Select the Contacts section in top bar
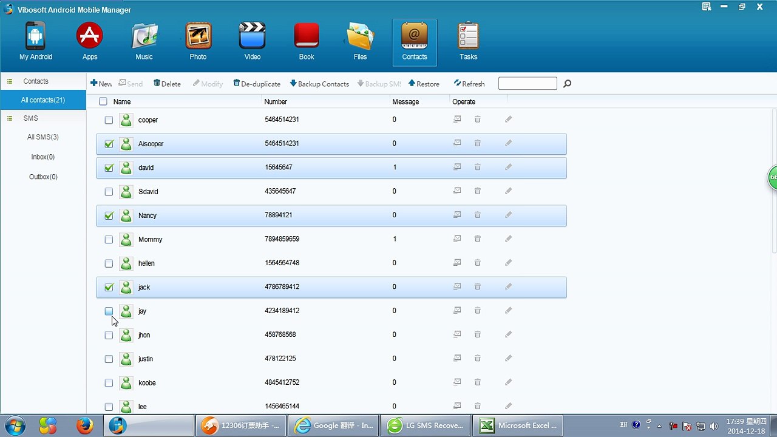The width and height of the screenshot is (777, 437). (x=415, y=42)
